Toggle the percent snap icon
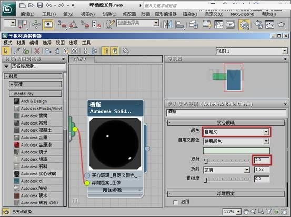 tap(85, 25)
